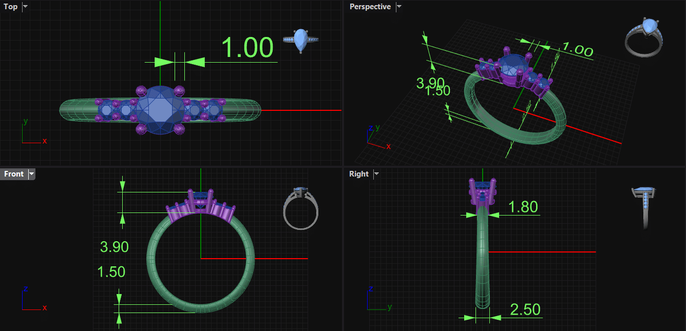Image resolution: width=686 pixels, height=331 pixels.
Task: Select the Right viewport title label
Action: (358, 174)
